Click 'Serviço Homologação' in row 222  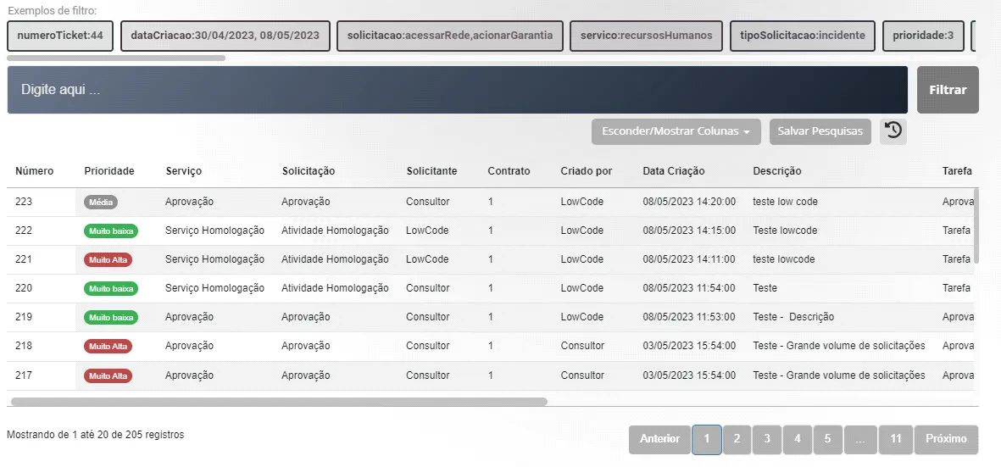point(214,231)
